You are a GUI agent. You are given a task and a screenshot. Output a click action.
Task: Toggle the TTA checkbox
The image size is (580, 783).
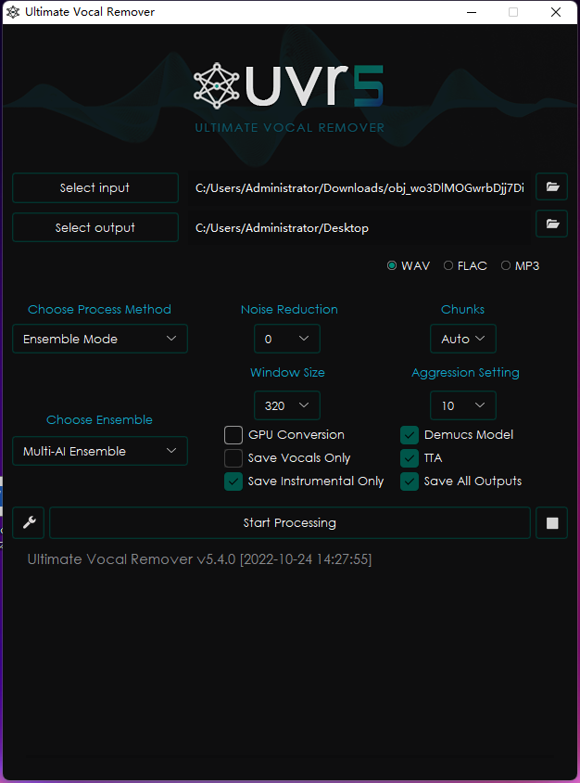(x=410, y=458)
